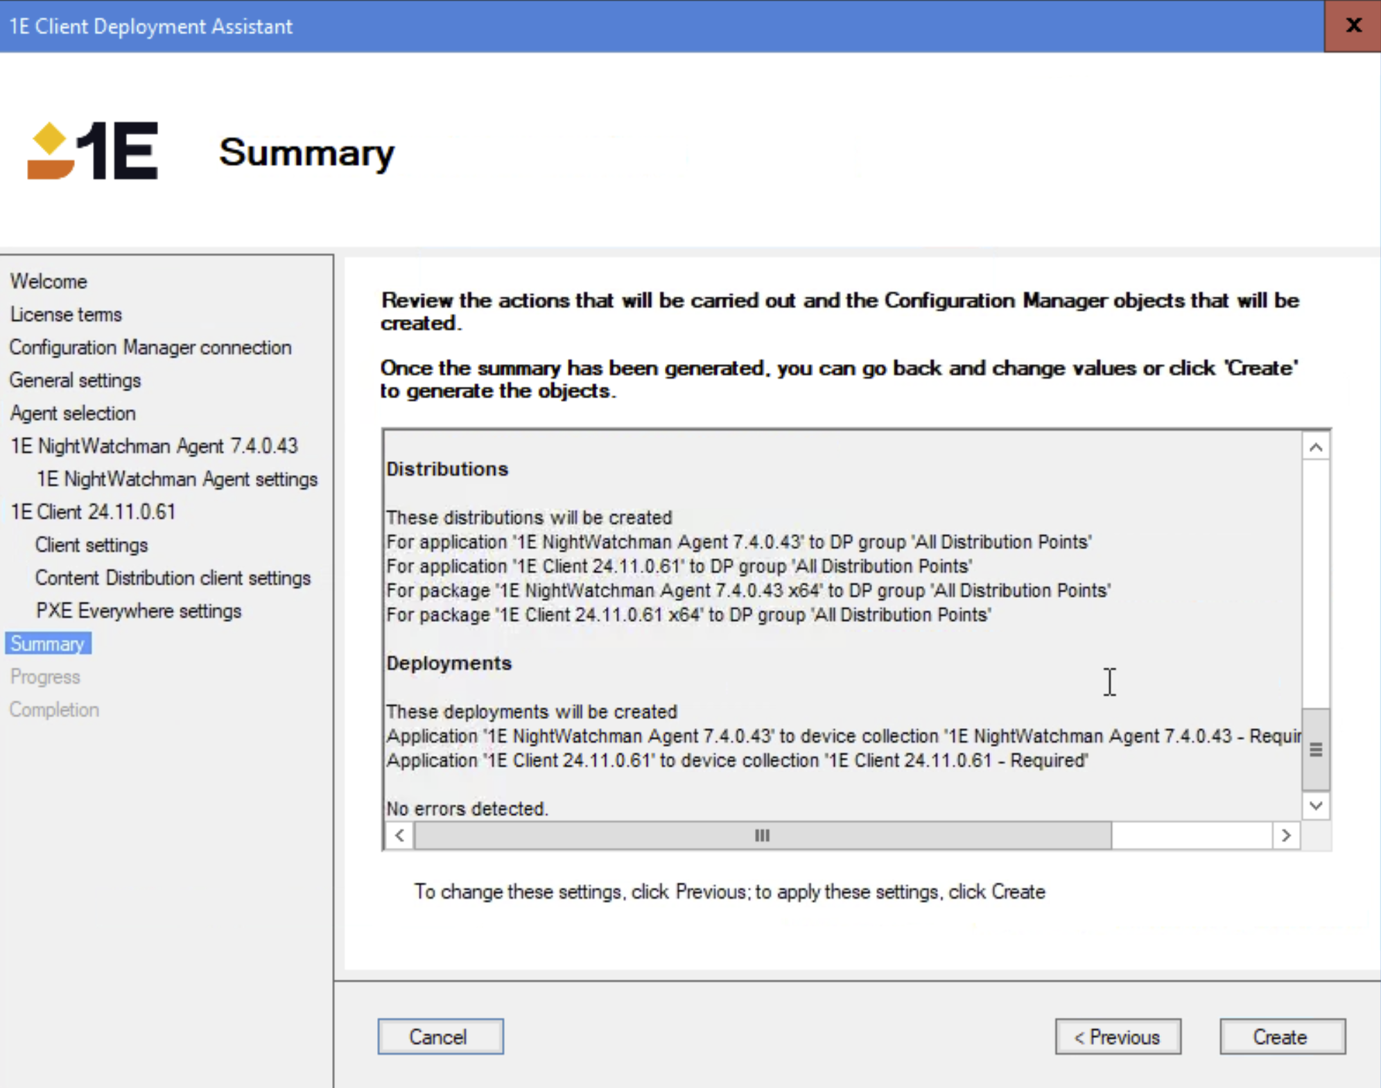Click the vertical scrollbar thumb
The height and width of the screenshot is (1088, 1381).
click(x=1316, y=750)
